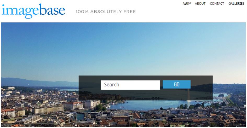Go to the CONTACT page
Screen dimensions: 247x128
point(217,3)
